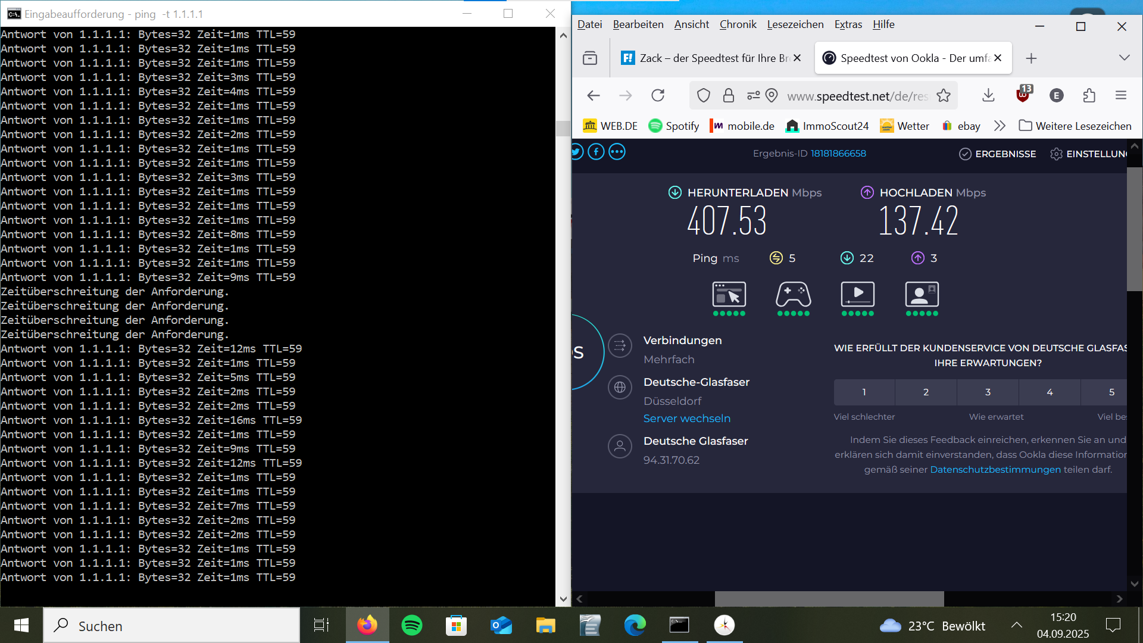Open Hilfe menu
Image resolution: width=1143 pixels, height=643 pixels.
(884, 24)
